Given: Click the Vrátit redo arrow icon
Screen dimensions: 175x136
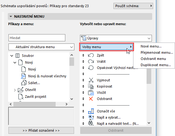Looking at the screenshot, I should tap(91, 61).
